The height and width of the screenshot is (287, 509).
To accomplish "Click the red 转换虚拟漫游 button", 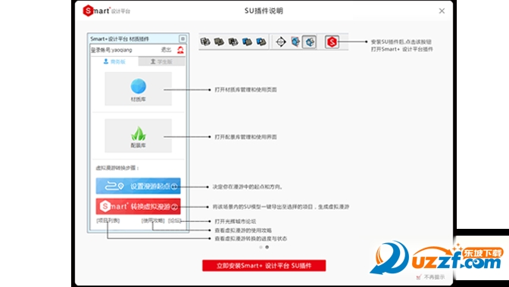I will point(139,206).
